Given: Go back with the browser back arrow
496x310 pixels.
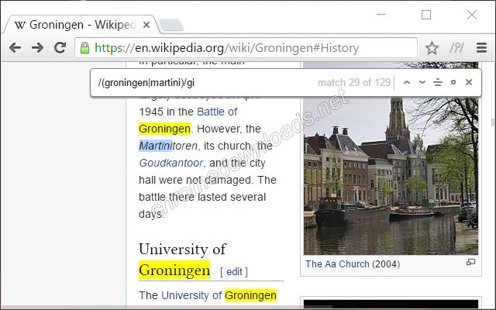Looking at the screenshot, I should point(15,48).
